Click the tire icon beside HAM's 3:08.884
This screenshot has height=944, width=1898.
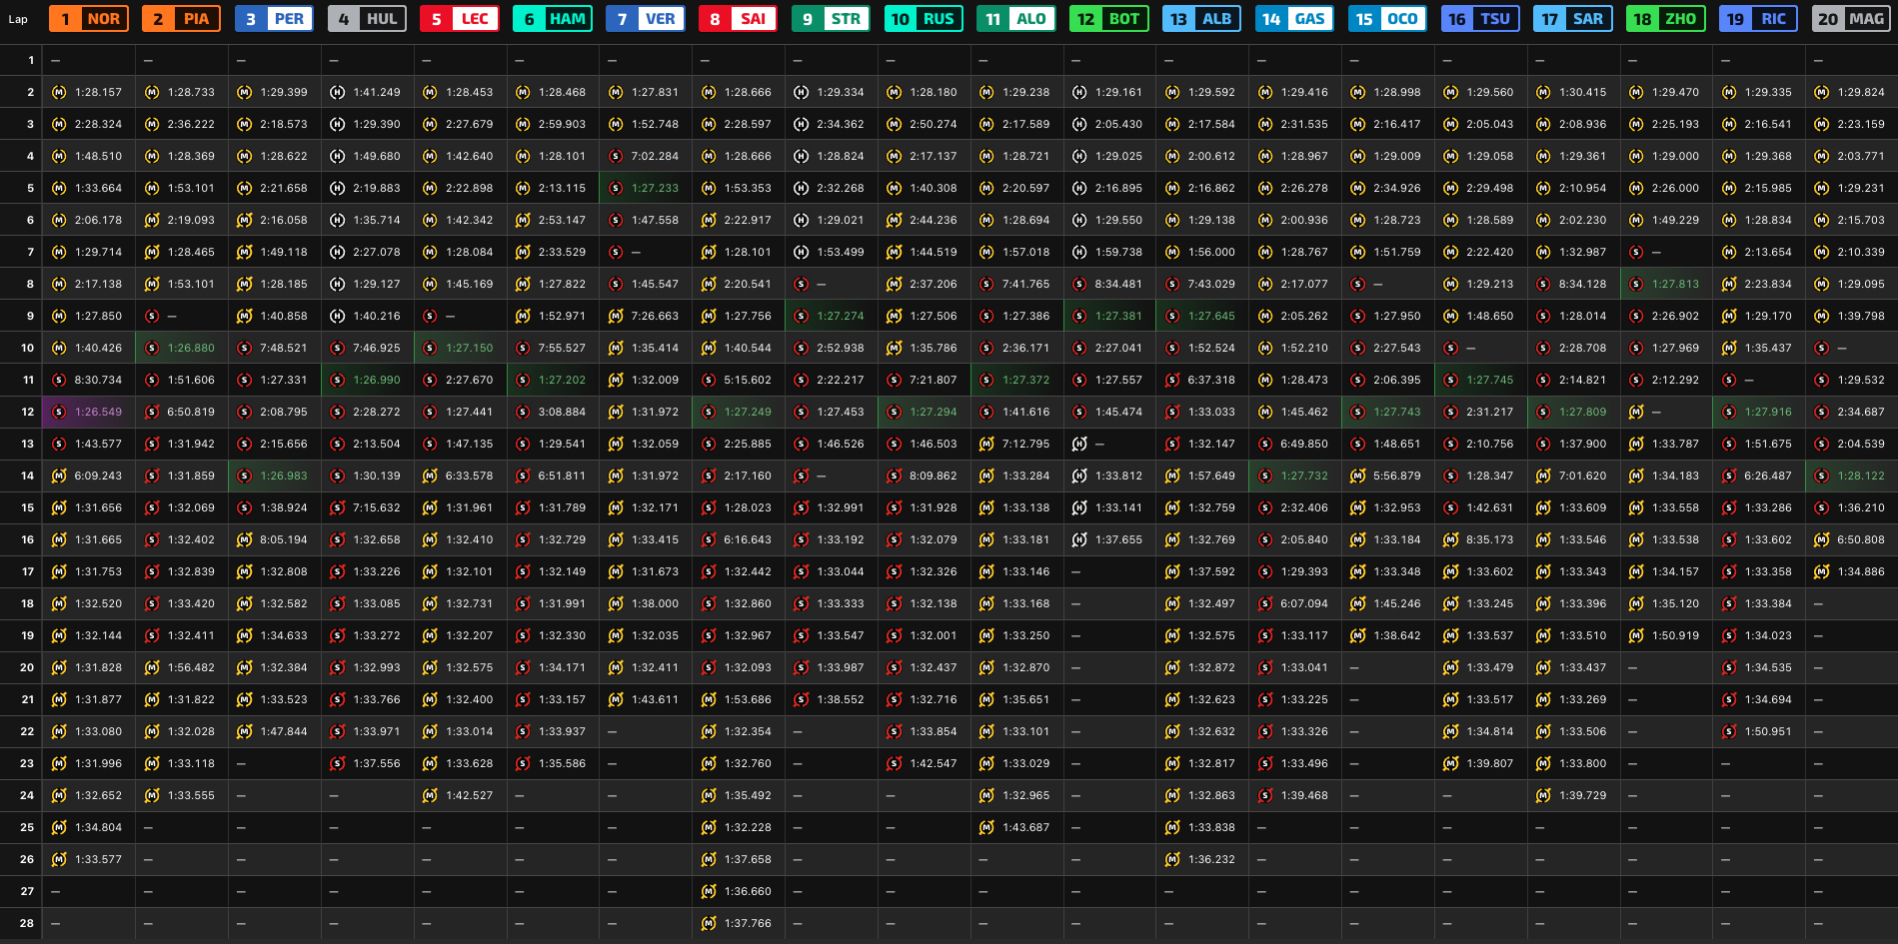tap(523, 412)
